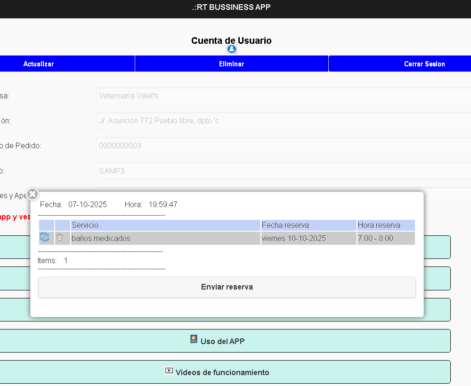
Task: Click the Hora reserva column header
Action: (x=386, y=225)
